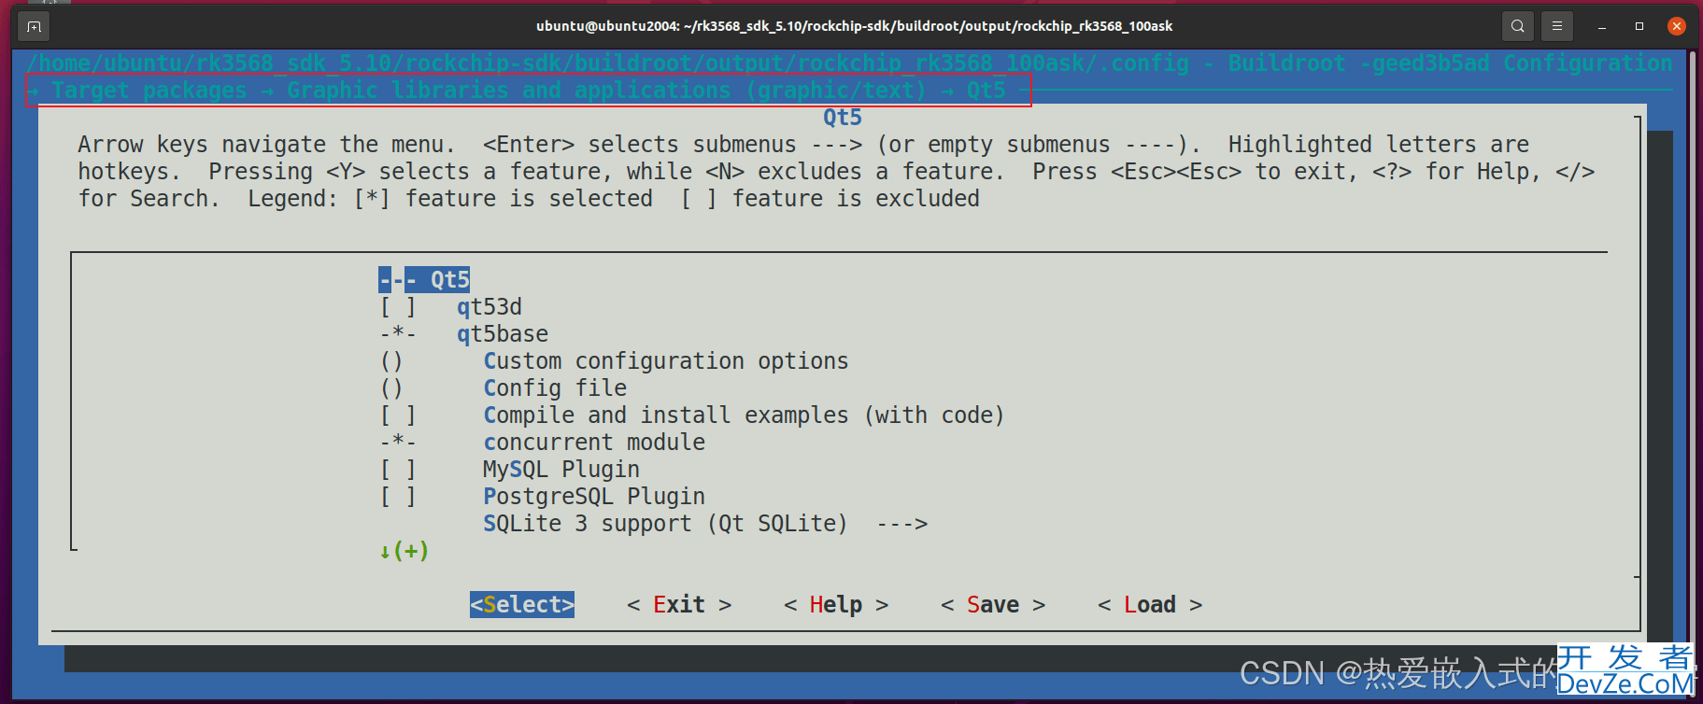Image resolution: width=1703 pixels, height=704 pixels.
Task: Enable the PostgreSQL Plugin checkbox
Action: click(397, 497)
